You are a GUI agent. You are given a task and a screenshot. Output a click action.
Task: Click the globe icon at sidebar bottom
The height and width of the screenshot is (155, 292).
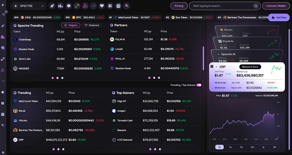pos(3,152)
